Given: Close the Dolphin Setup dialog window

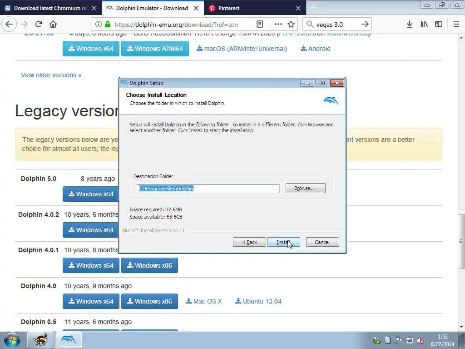Looking at the screenshot, I should [x=337, y=83].
